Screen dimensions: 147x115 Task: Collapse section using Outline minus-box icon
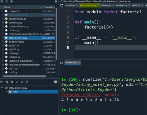(22, 82)
